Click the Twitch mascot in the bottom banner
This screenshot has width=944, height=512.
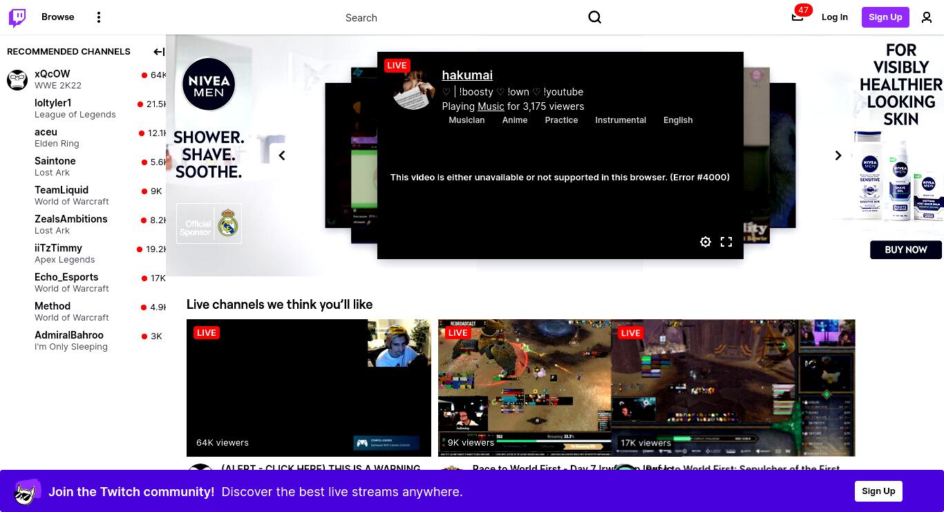click(28, 491)
